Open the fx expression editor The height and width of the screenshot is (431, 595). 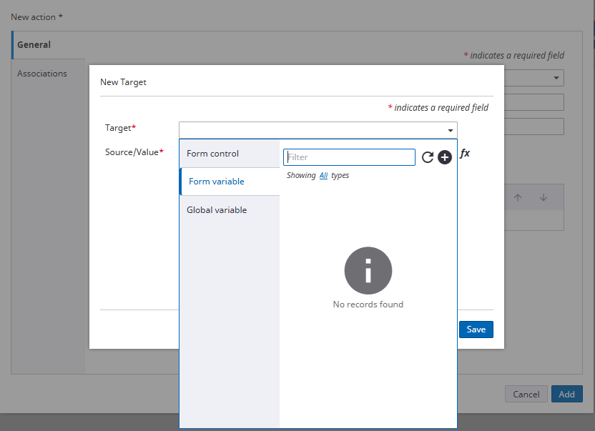[465, 153]
